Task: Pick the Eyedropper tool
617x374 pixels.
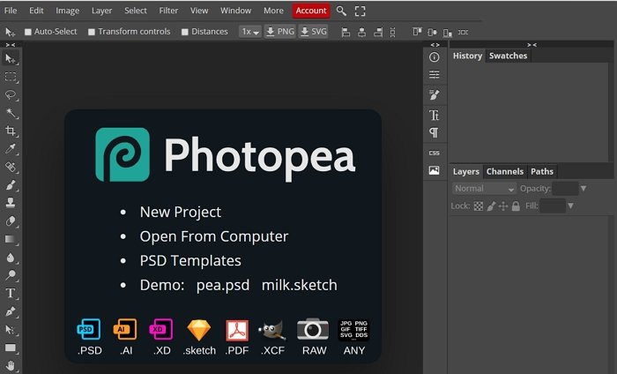Action: coord(11,149)
